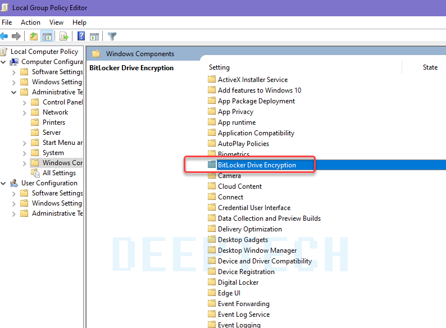Click the Printers folder icon in tree

click(x=35, y=122)
